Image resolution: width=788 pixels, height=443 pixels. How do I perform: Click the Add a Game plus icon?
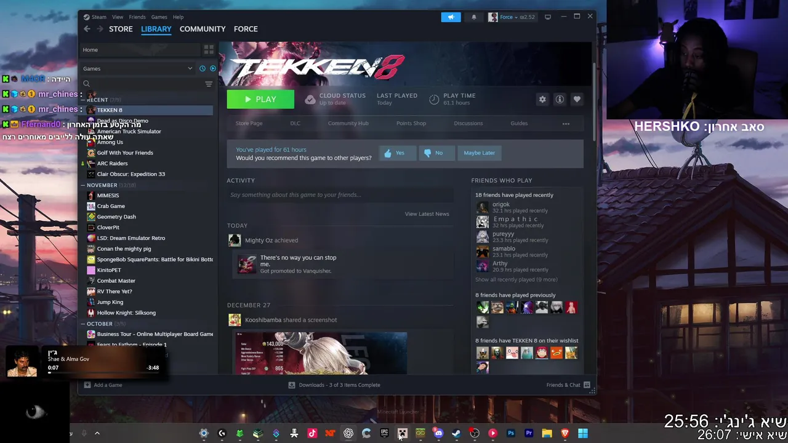pos(87,385)
